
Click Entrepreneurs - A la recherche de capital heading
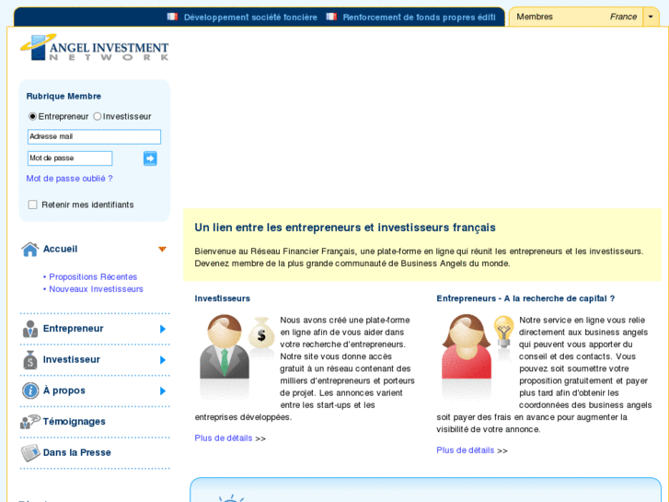pos(525,298)
